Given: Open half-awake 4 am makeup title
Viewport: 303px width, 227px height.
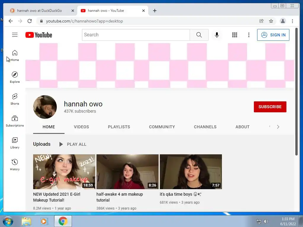Looking at the screenshot, I should pyautogui.click(x=120, y=197).
